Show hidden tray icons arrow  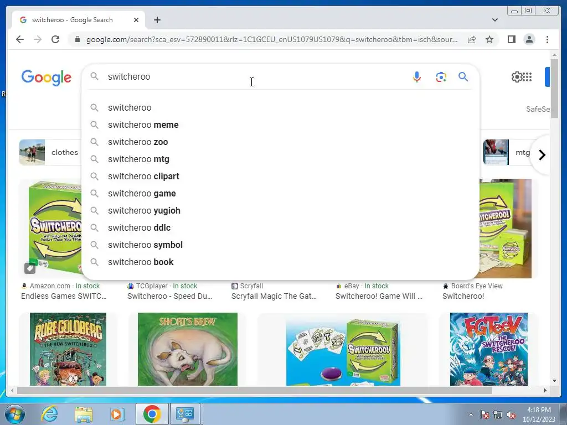pyautogui.click(x=471, y=414)
